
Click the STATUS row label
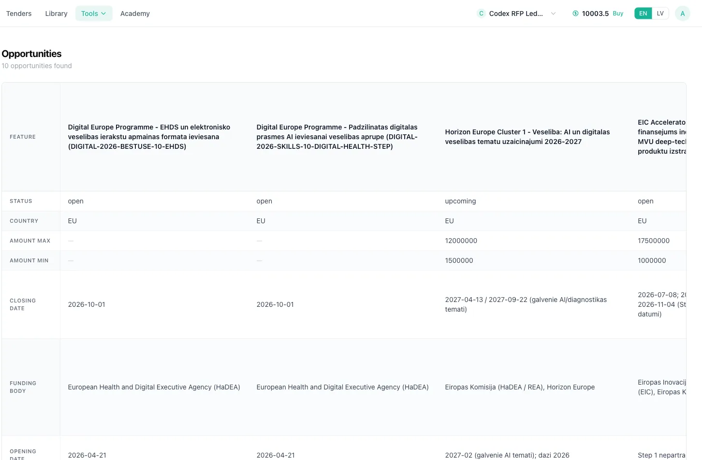pyautogui.click(x=21, y=201)
